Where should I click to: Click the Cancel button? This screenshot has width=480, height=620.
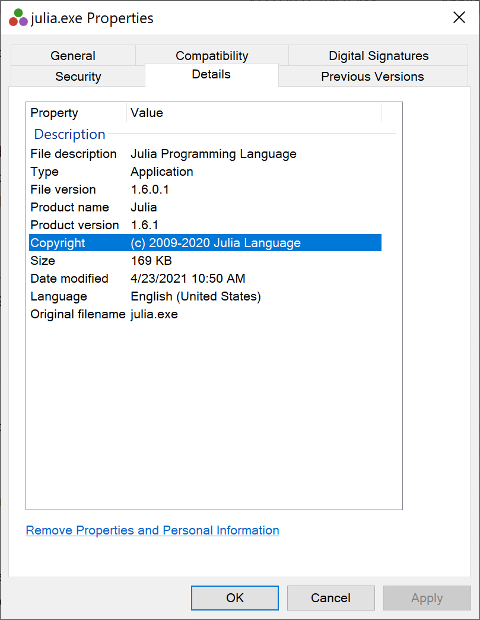click(x=330, y=598)
